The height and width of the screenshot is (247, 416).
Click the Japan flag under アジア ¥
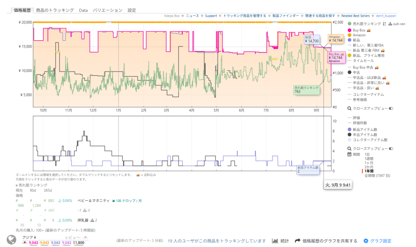click(25, 243)
